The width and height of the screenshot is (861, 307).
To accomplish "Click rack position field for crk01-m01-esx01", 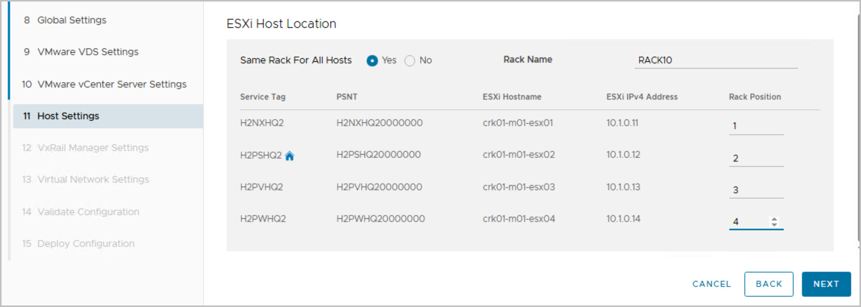I will [756, 126].
